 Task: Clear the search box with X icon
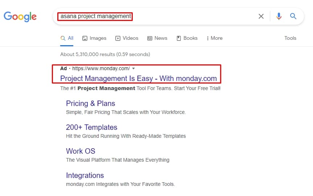261,16
